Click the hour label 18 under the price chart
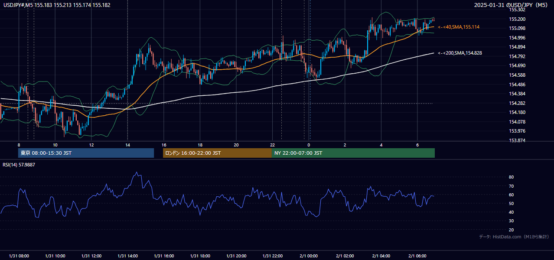Image resolution: width=554 pixels, height=260 pixels. pos(200,145)
